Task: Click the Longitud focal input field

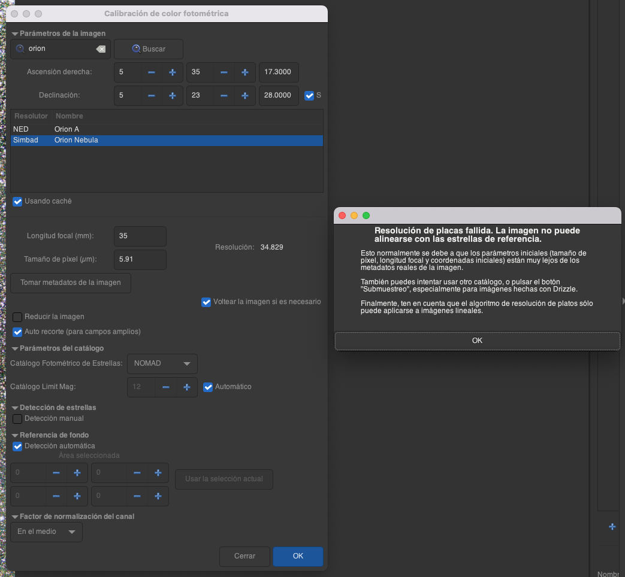Action: pos(140,236)
